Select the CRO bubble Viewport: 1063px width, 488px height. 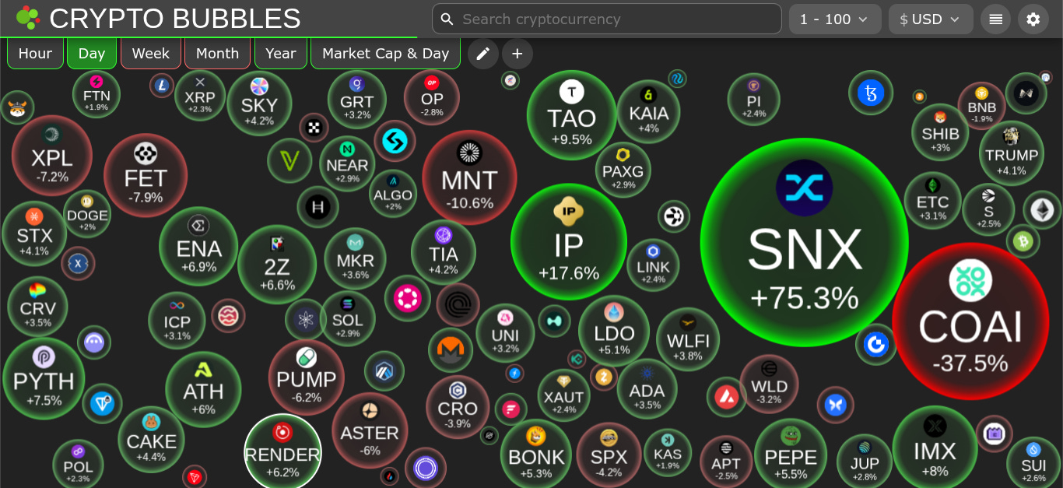(x=458, y=407)
